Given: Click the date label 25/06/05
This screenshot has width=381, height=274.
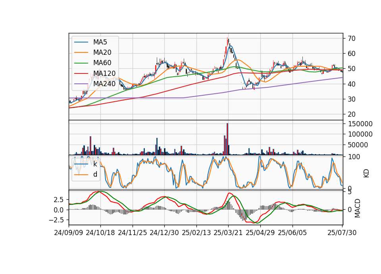Looking at the screenshot, I should (292, 233).
